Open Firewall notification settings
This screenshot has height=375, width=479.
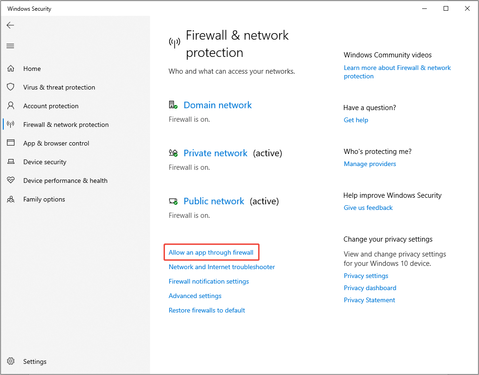[208, 281]
